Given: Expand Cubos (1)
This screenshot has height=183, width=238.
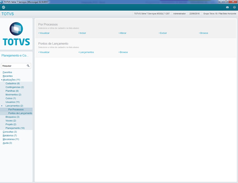Looking at the screenshot, I should point(11,98).
